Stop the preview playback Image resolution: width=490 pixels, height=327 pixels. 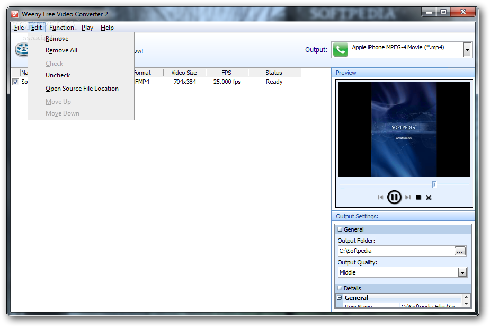(418, 197)
